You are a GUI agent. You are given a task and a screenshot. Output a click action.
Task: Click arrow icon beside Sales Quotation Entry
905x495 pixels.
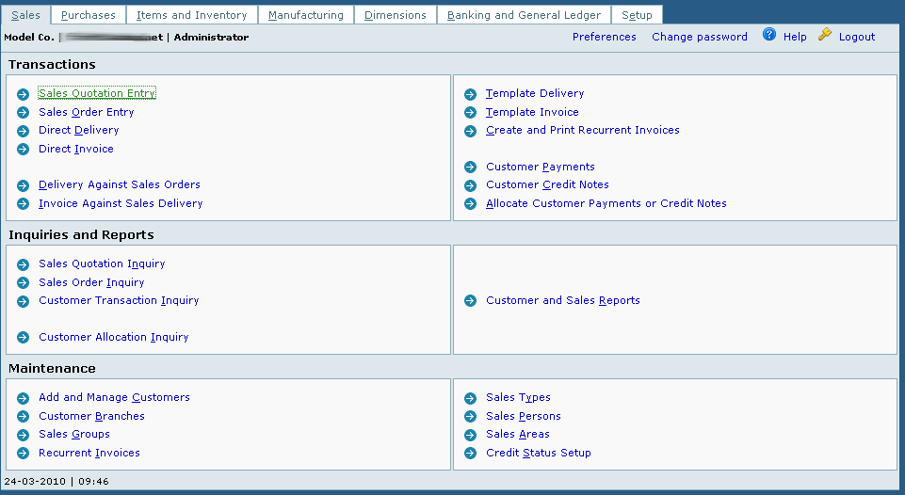tap(24, 94)
